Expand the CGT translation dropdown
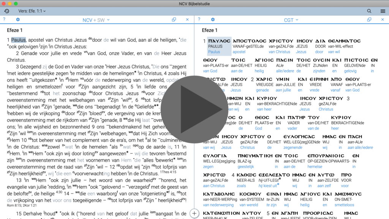This screenshot has width=389, height=219. [291, 20]
